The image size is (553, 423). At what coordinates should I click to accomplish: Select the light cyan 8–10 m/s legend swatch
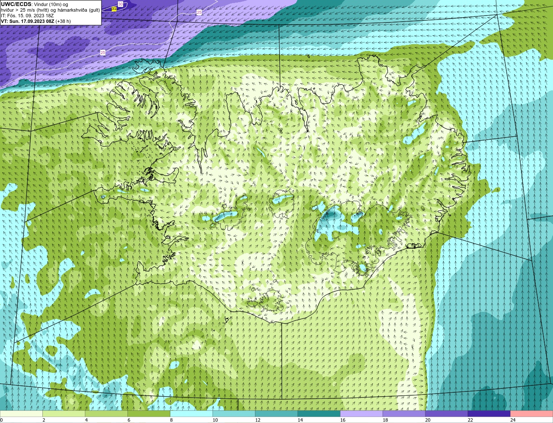(x=191, y=414)
